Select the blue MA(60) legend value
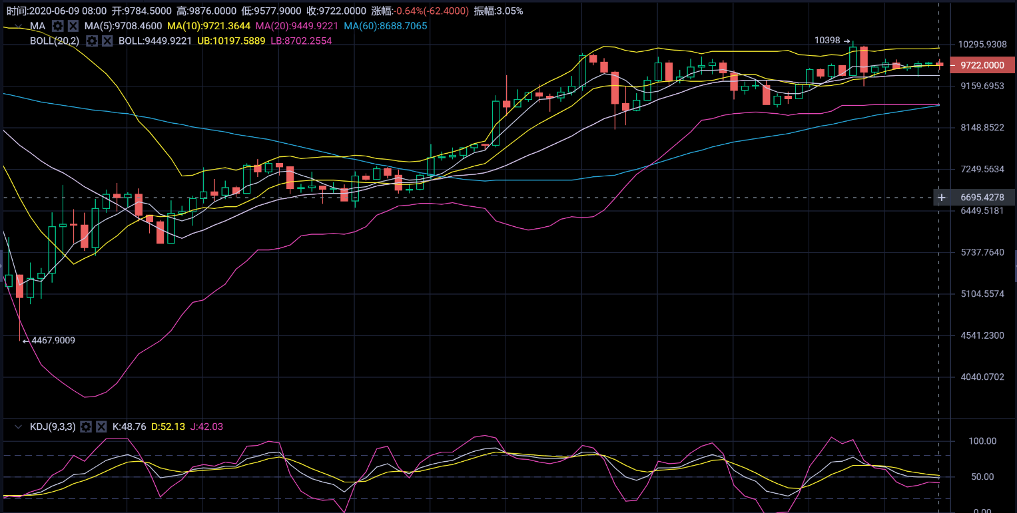The width and height of the screenshot is (1017, 513). point(385,26)
